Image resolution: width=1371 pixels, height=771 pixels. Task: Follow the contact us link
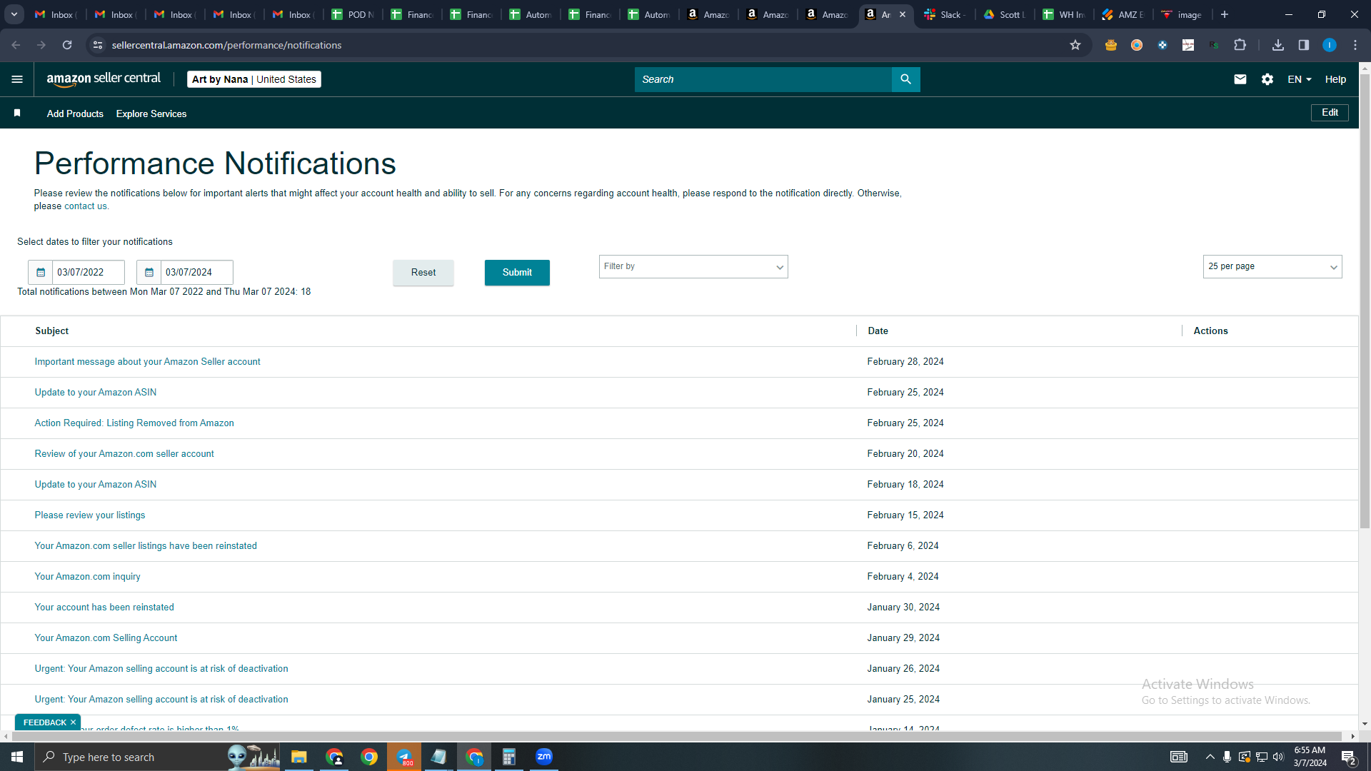point(86,206)
